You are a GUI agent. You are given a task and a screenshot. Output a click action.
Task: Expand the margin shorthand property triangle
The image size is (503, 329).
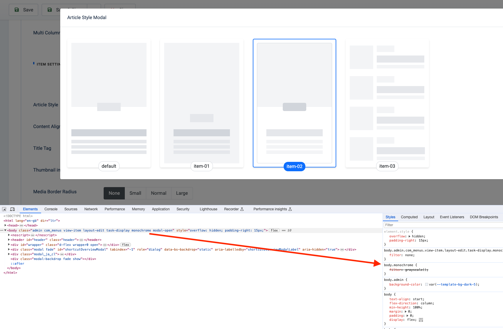tap(406, 311)
